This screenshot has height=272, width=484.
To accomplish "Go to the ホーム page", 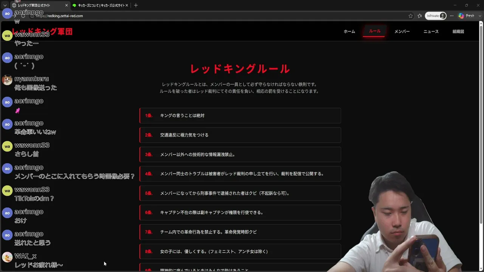I will (349, 31).
